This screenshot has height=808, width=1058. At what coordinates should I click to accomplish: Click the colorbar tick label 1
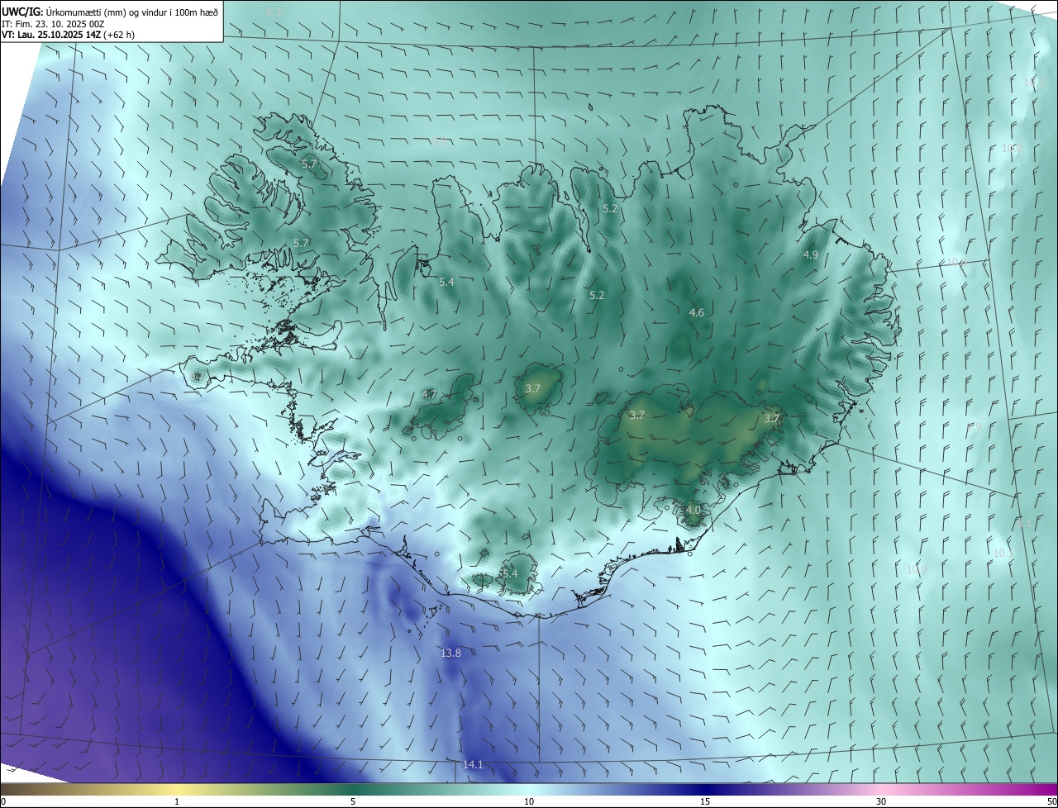[177, 801]
